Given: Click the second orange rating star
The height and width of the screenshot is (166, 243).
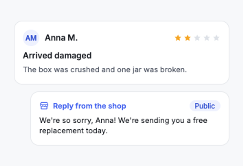Looking at the screenshot, I should pyautogui.click(x=188, y=38).
